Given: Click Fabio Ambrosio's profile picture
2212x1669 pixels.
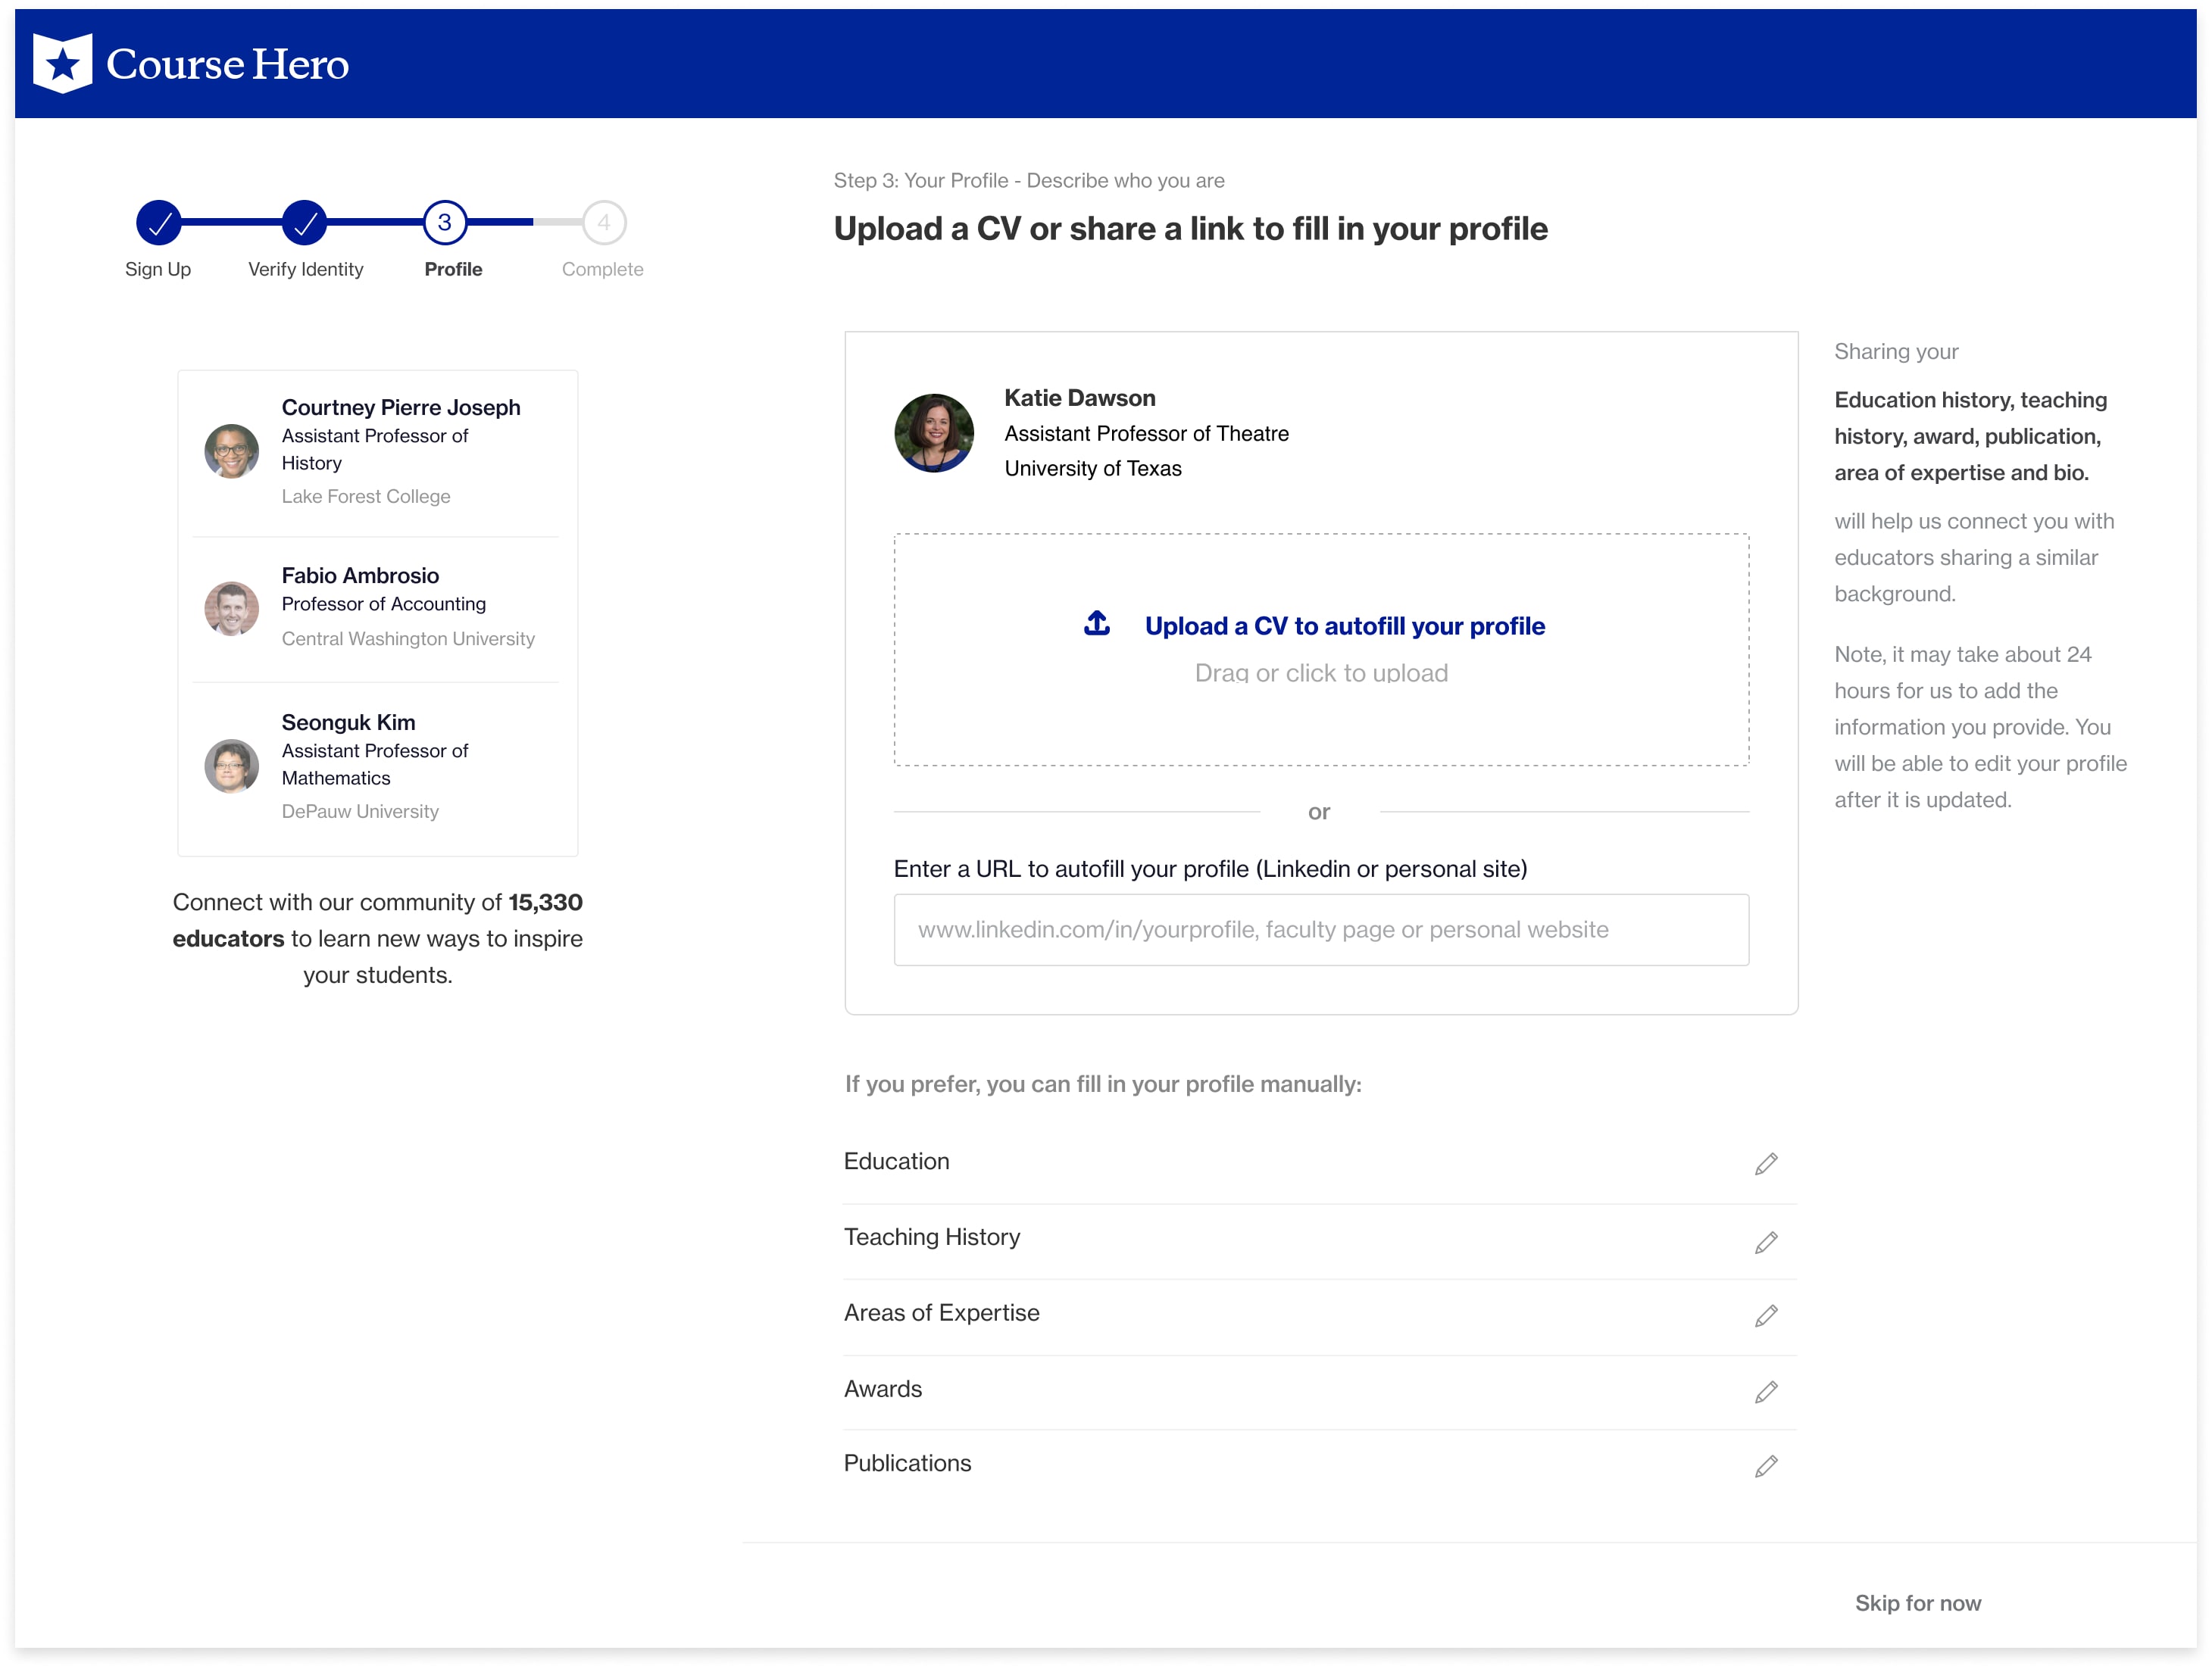Looking at the screenshot, I should pyautogui.click(x=232, y=607).
